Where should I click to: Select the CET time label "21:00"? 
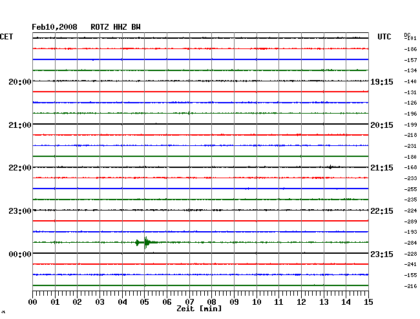click(20, 125)
